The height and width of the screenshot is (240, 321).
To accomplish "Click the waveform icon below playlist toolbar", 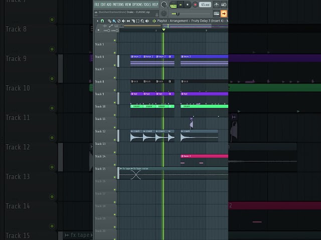I will (x=105, y=26).
